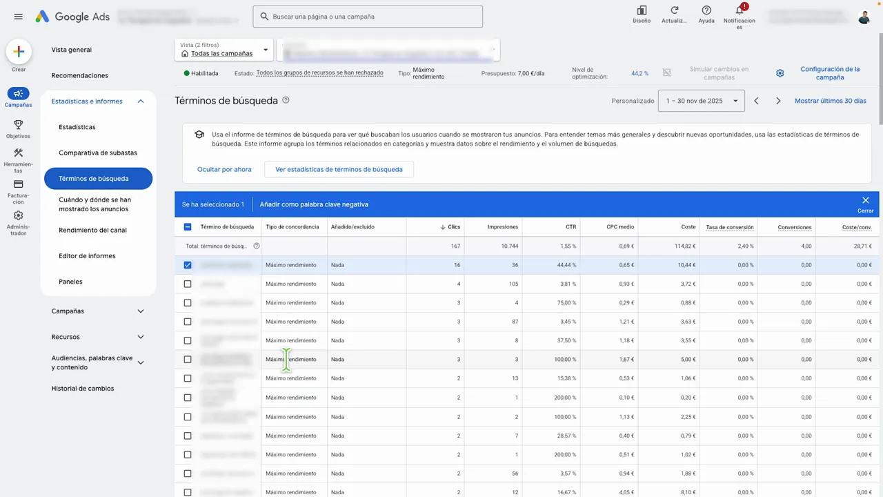Check the row with 105 impressions

pyautogui.click(x=188, y=284)
